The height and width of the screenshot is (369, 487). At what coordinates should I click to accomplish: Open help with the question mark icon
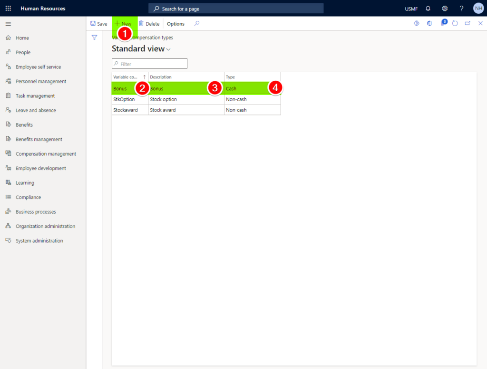tap(461, 9)
